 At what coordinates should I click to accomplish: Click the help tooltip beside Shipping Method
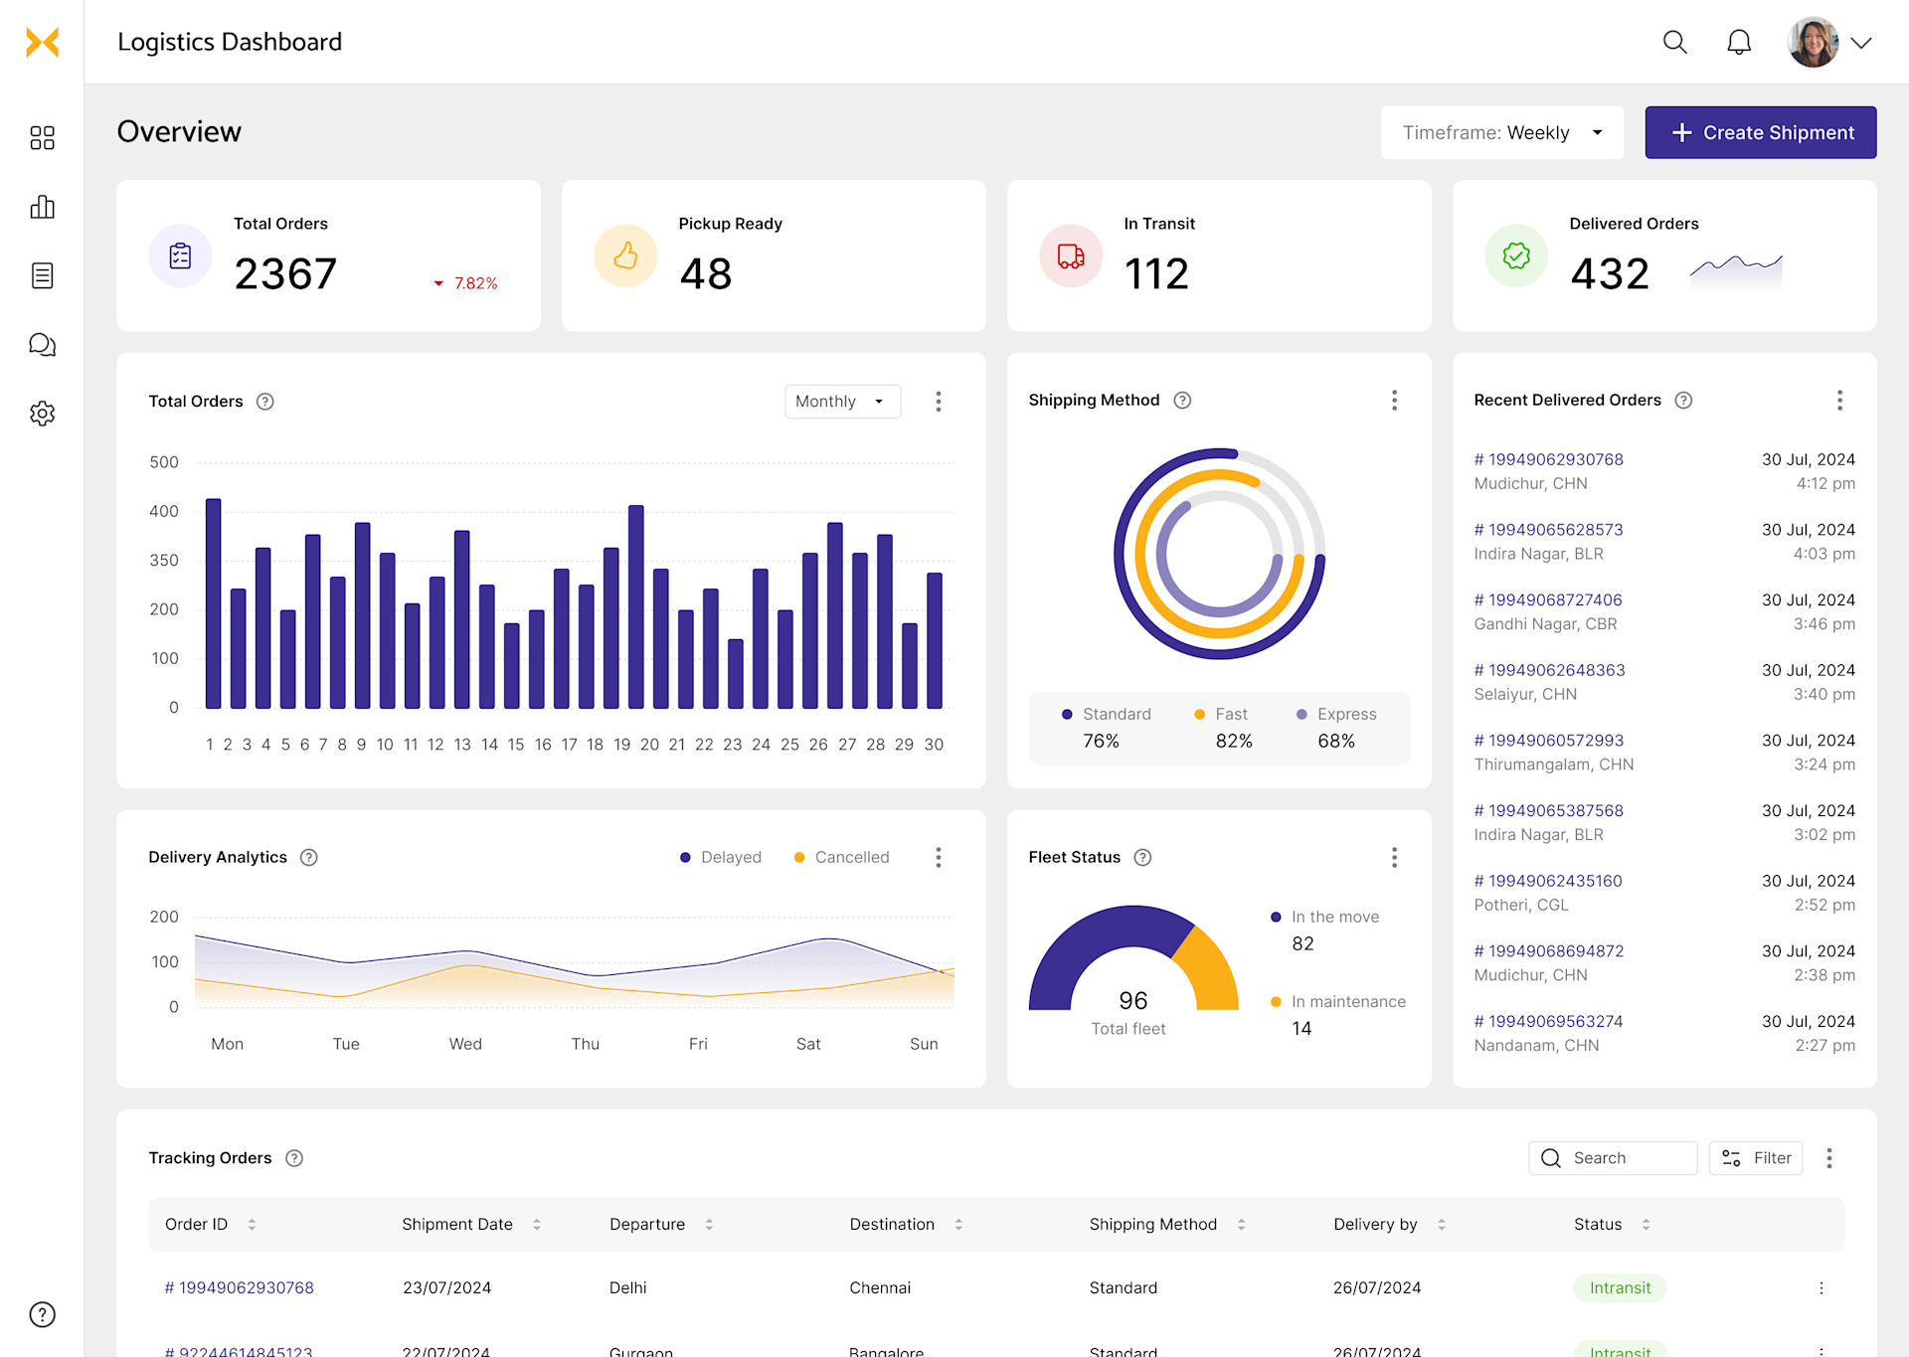tap(1182, 400)
